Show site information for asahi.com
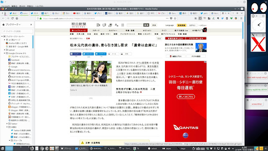268x151 pixels. click(x=38, y=18)
